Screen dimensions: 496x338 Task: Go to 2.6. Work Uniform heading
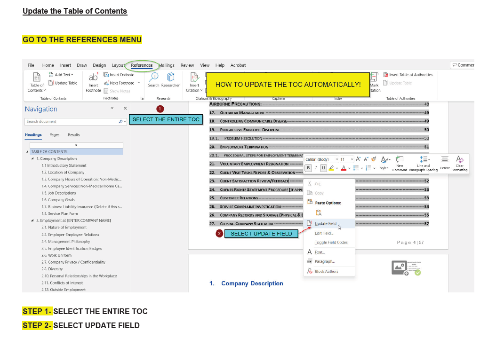[56, 255]
